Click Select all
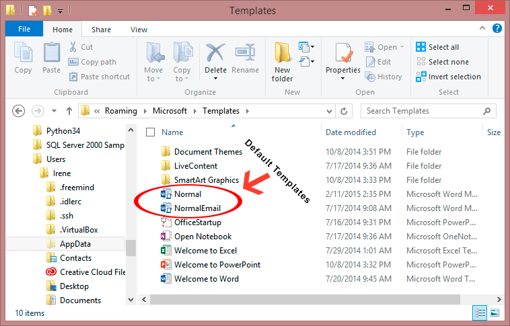Image resolution: width=510 pixels, height=326 pixels. pyautogui.click(x=437, y=47)
